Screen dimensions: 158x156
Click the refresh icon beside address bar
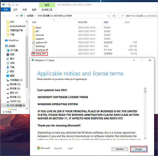[114, 16]
